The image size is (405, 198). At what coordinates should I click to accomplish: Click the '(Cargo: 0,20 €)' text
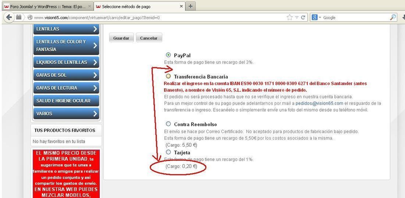tap(181, 166)
